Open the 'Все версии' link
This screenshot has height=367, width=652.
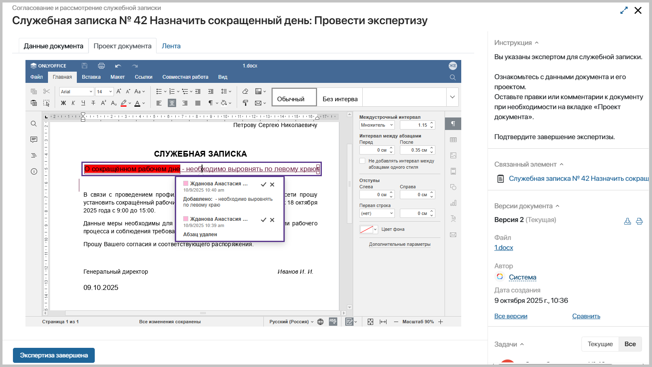[510, 316]
